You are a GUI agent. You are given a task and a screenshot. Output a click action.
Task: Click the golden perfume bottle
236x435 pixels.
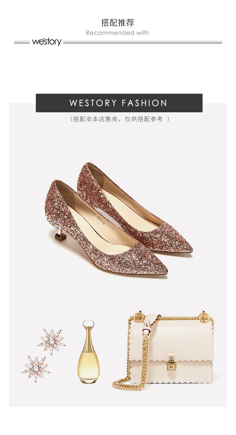tap(88, 352)
